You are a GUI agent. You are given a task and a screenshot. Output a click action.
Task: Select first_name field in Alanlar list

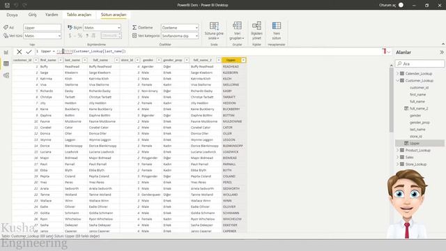[417, 95]
